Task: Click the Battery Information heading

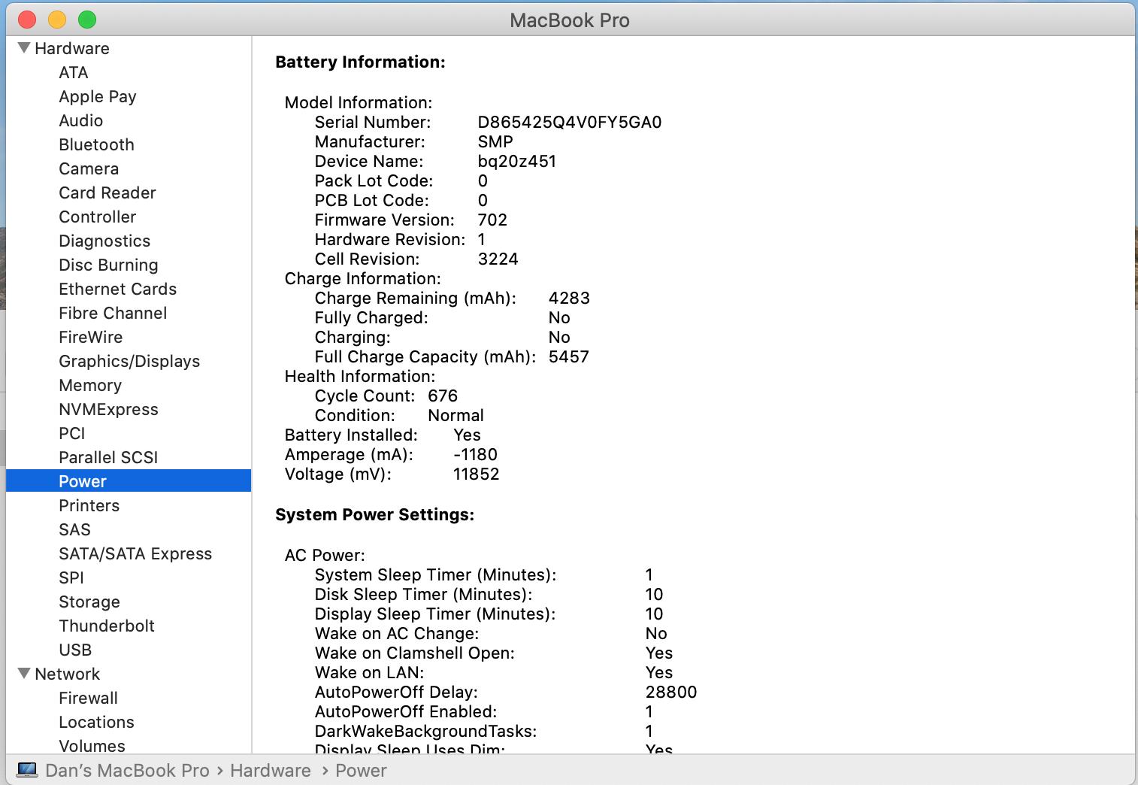Action: coord(360,62)
